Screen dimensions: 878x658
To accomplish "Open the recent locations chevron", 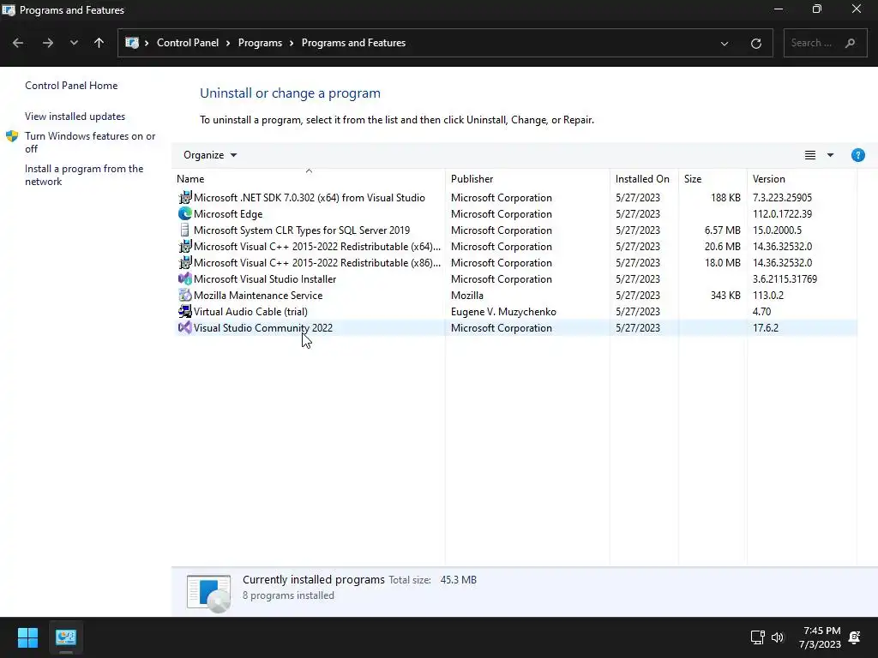I will pyautogui.click(x=74, y=43).
